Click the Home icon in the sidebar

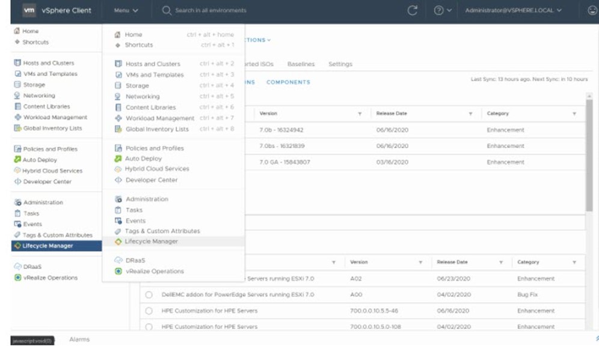click(x=17, y=31)
